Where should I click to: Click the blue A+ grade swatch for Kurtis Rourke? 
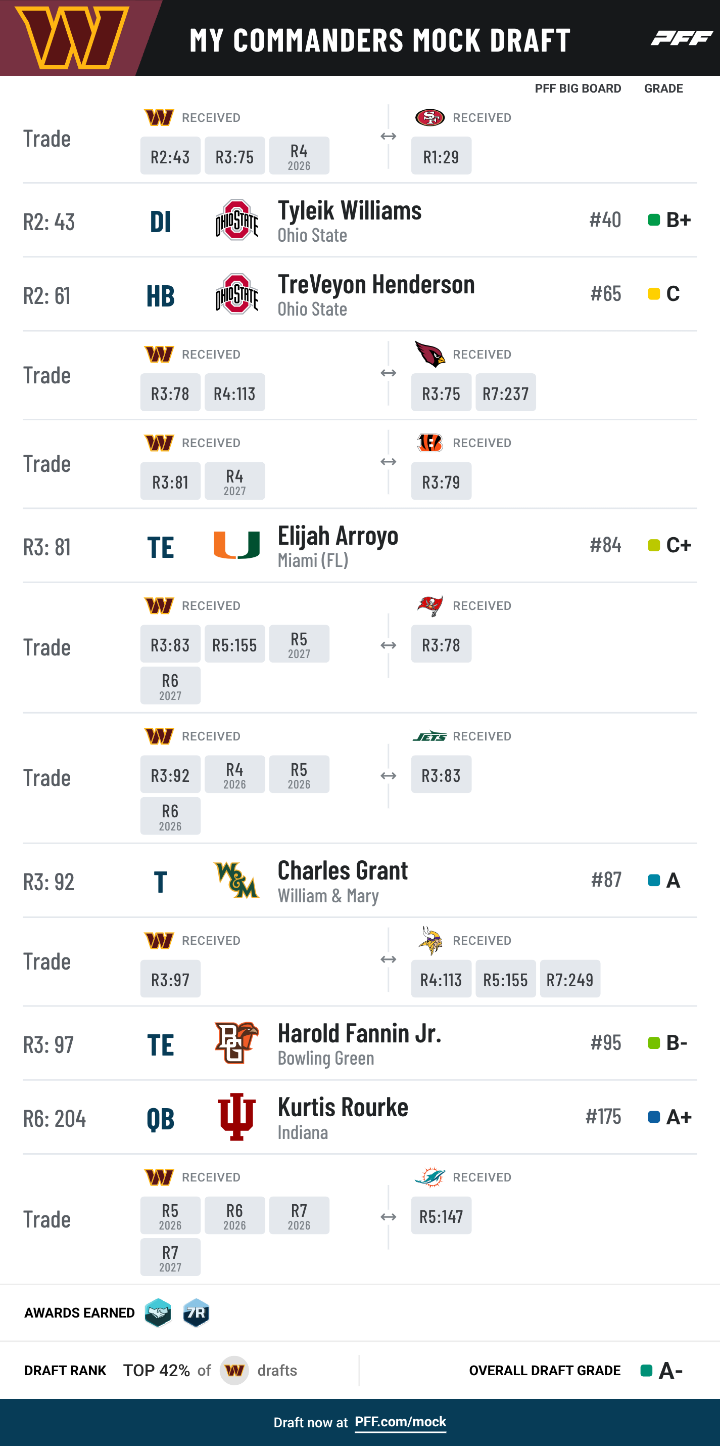[653, 1117]
